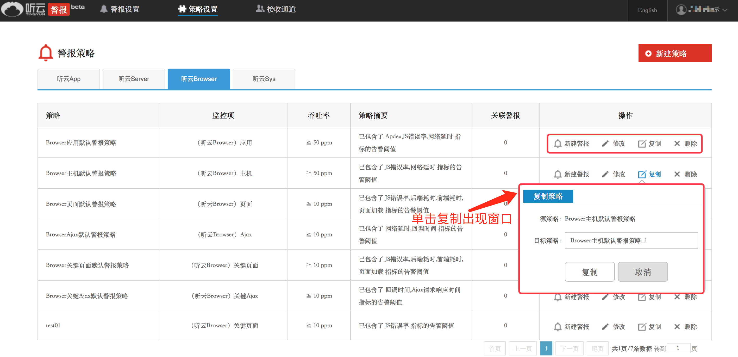Click the user avatar icon
This screenshot has height=357, width=738.
681,10
